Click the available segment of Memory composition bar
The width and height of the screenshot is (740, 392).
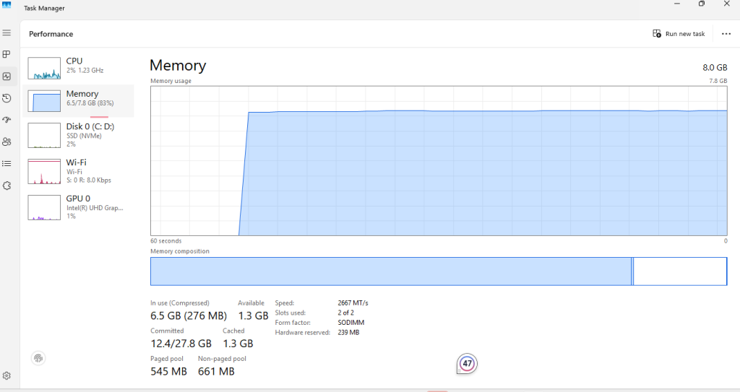pyautogui.click(x=680, y=271)
